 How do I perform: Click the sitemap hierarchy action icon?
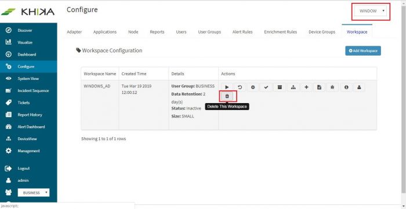[x=293, y=87]
